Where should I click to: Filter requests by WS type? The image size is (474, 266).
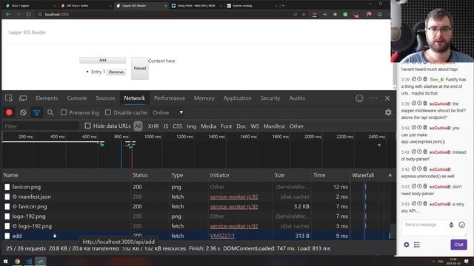(x=255, y=126)
